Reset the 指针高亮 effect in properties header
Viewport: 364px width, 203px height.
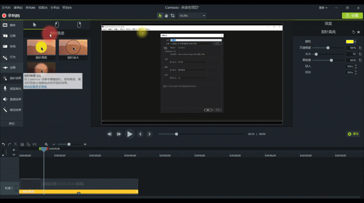(354, 32)
